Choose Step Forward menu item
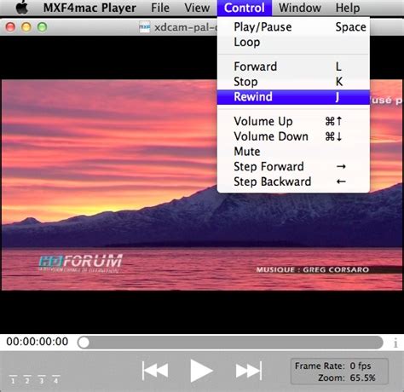The height and width of the screenshot is (392, 404). pyautogui.click(x=293, y=166)
